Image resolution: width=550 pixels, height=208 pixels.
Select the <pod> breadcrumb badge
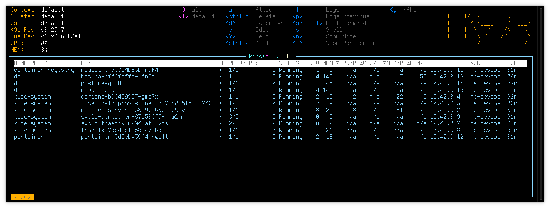22,197
